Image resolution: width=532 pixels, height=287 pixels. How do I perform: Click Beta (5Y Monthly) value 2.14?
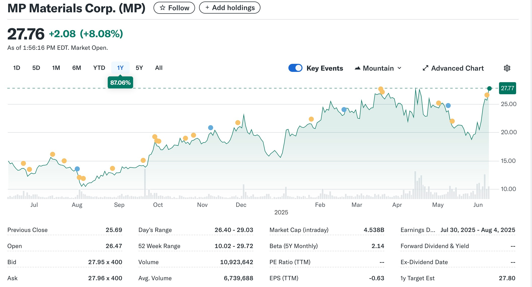click(378, 246)
